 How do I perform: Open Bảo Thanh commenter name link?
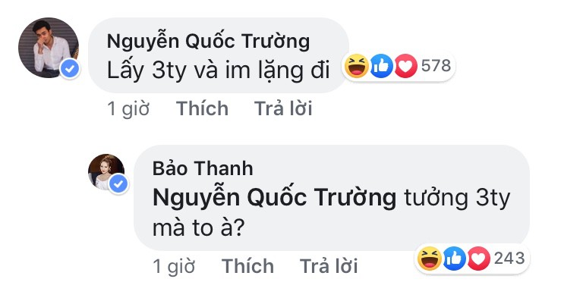pos(203,167)
